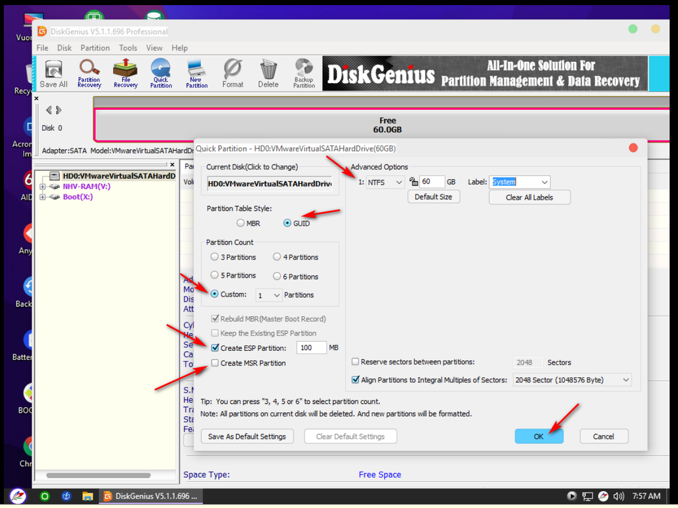Click the Cancel button
Screen dimensions: 678x508
[x=604, y=436]
